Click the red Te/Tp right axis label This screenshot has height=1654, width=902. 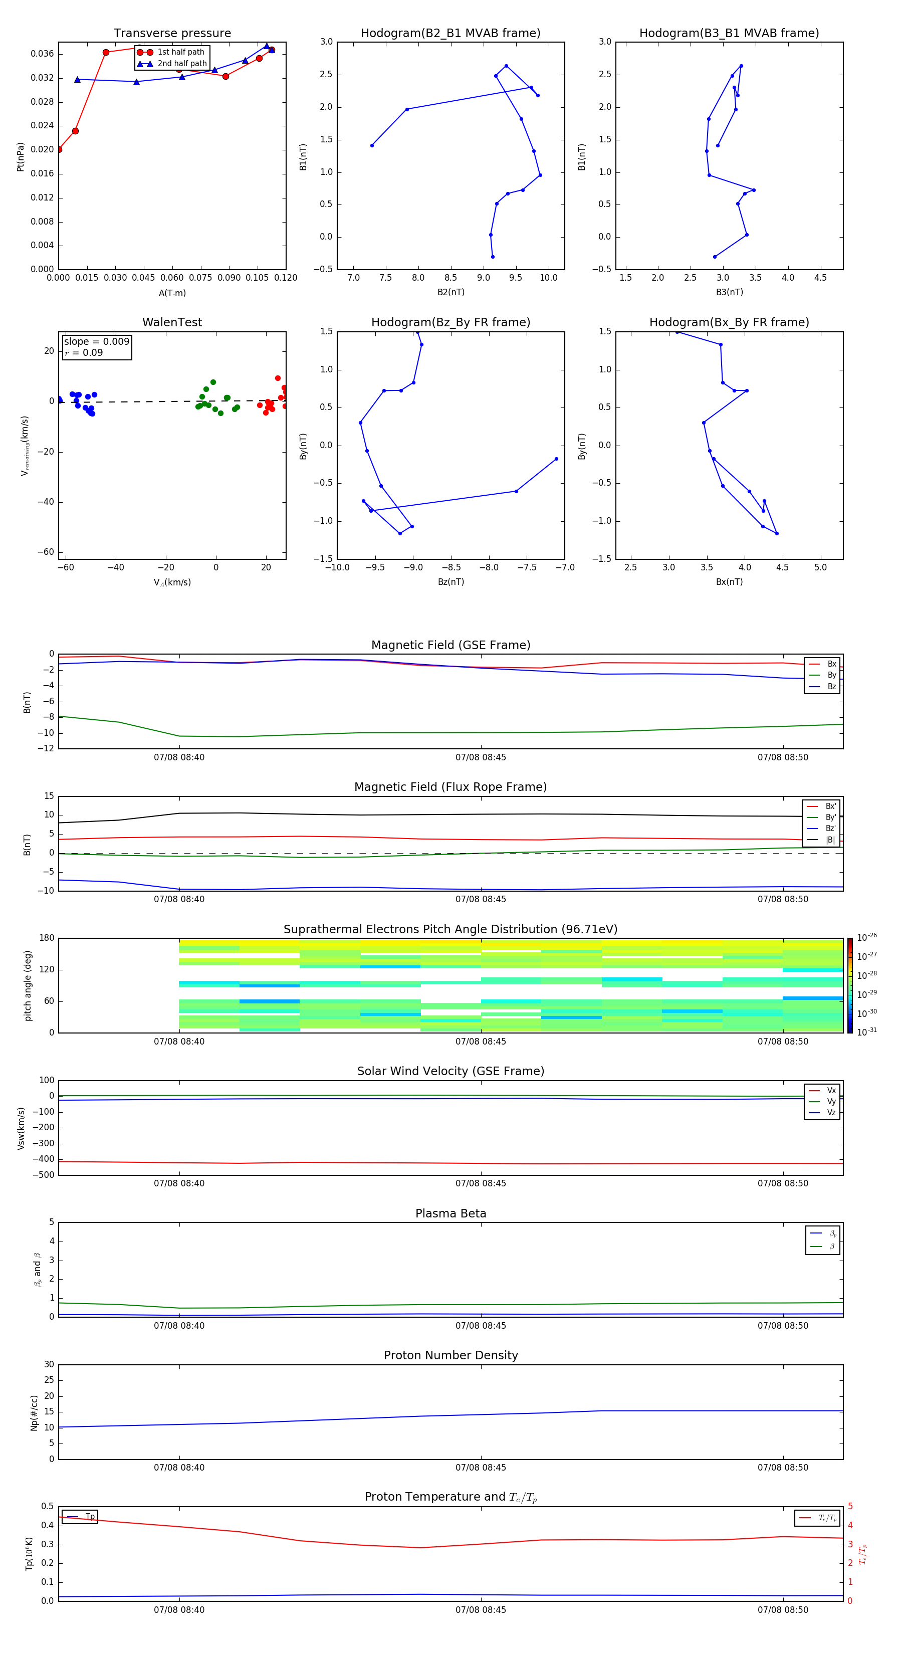(863, 1554)
